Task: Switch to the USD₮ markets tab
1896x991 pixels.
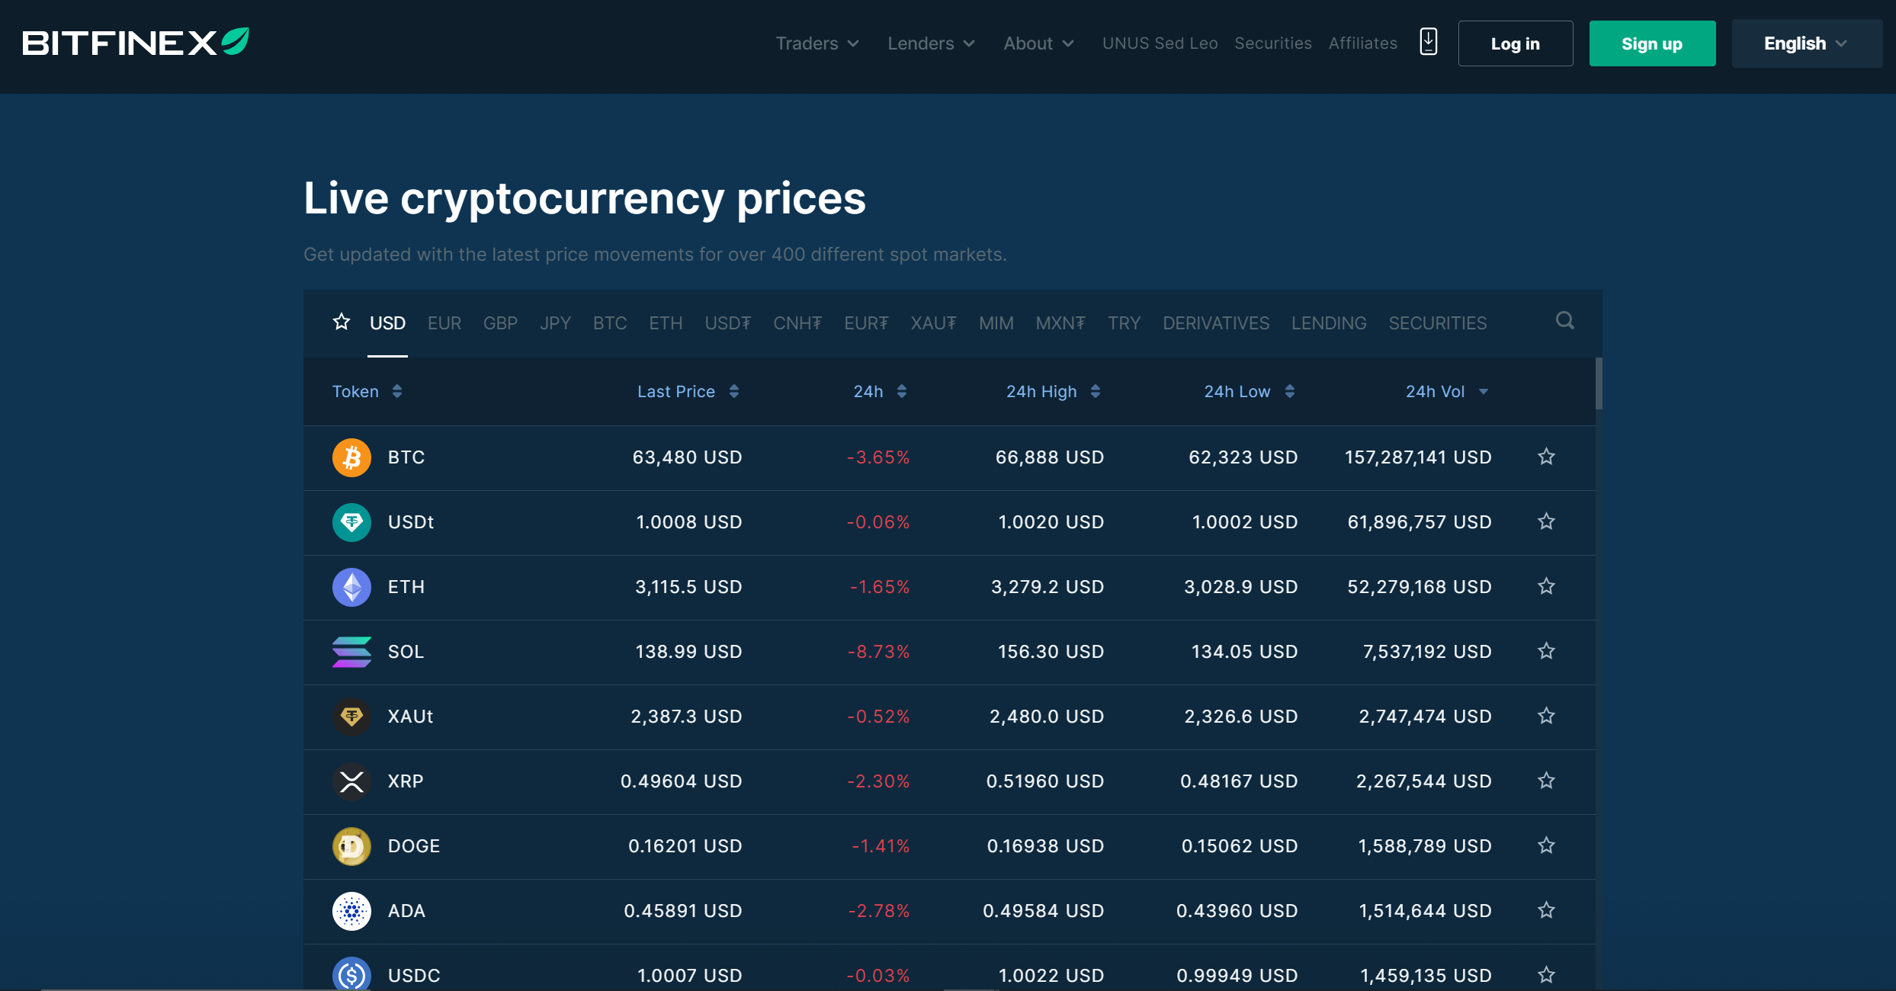Action: pyautogui.click(x=727, y=323)
